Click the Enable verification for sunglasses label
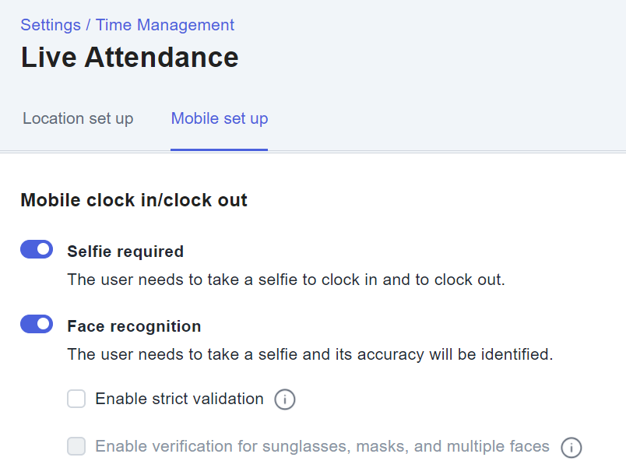Image resolution: width=626 pixels, height=475 pixels. point(322,446)
